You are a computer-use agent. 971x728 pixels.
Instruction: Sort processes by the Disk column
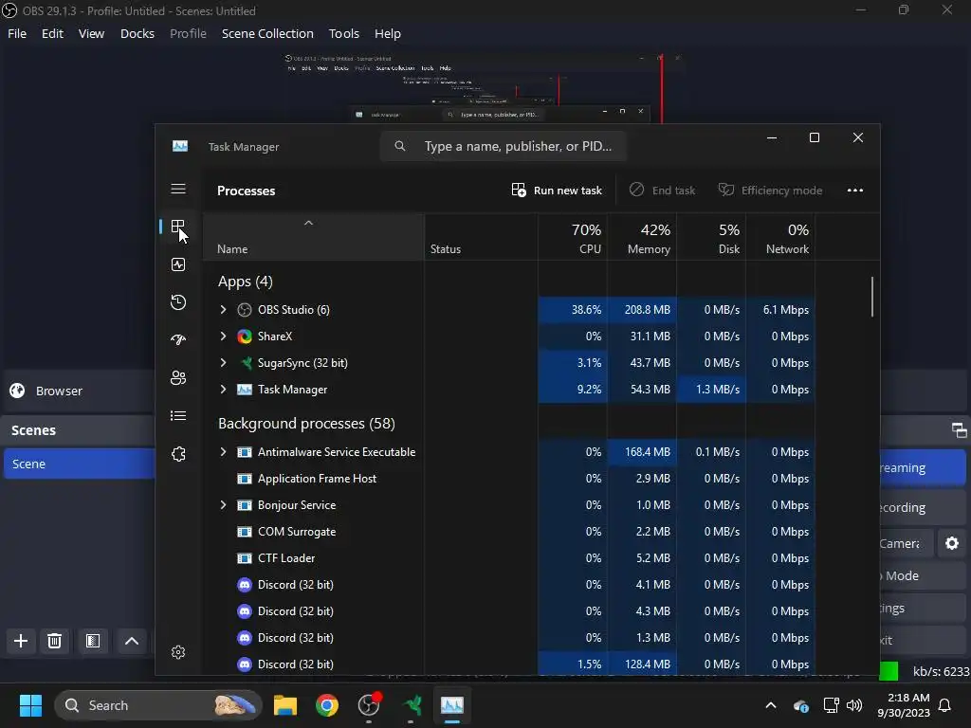711,238
